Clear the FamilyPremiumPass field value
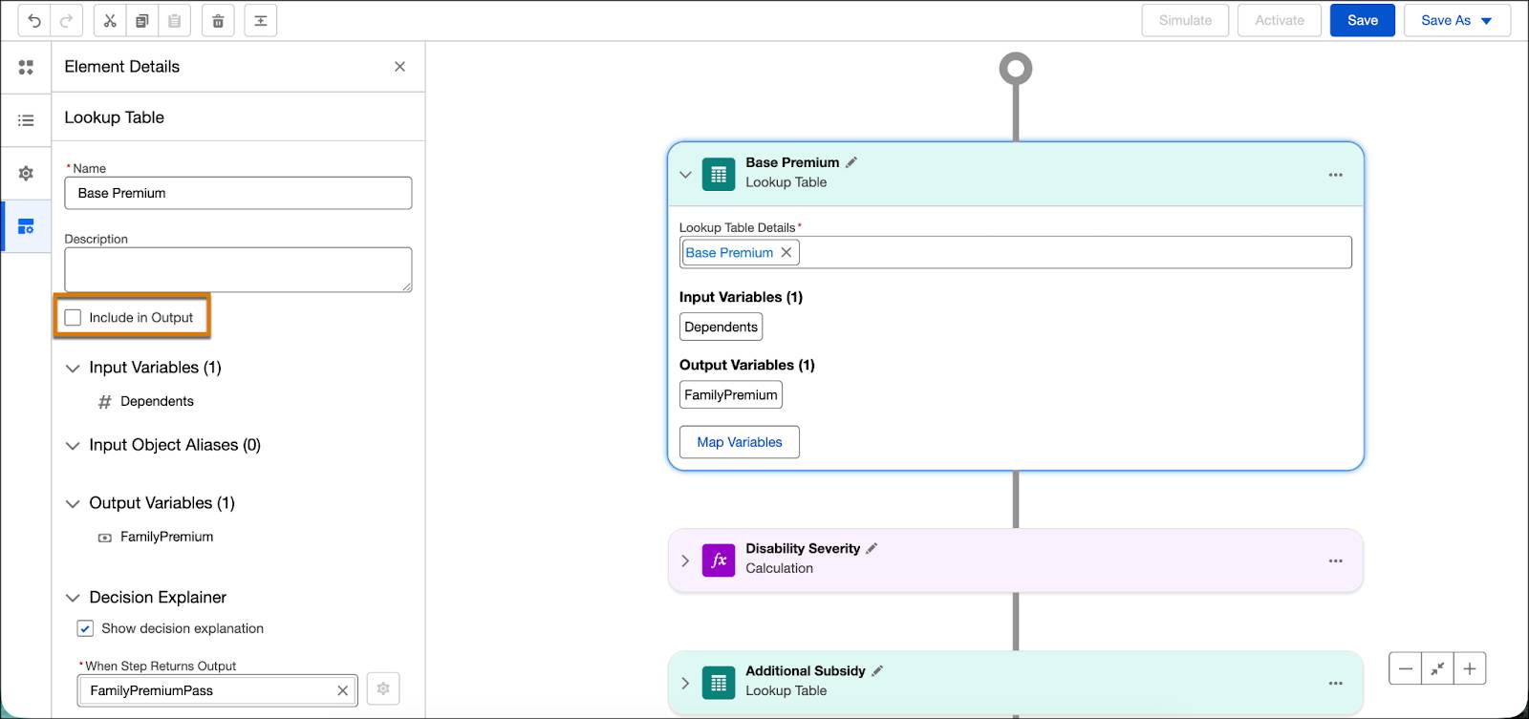 coord(343,690)
